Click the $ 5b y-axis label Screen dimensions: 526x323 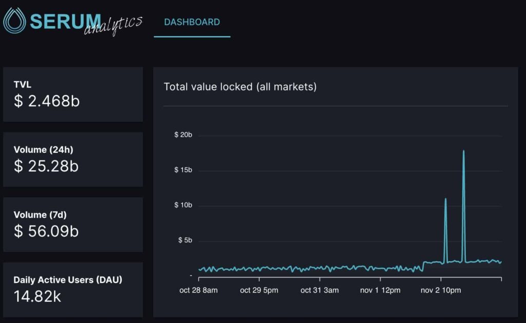pyautogui.click(x=185, y=240)
